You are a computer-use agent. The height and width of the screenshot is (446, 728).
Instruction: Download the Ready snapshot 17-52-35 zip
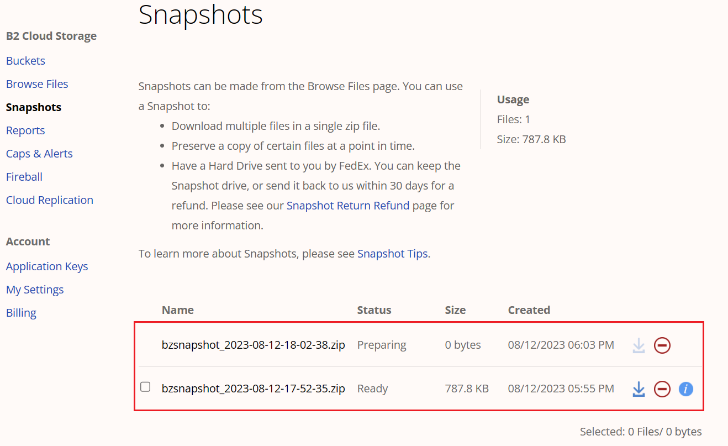pyautogui.click(x=639, y=389)
